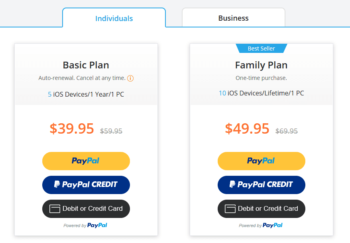Image resolution: width=350 pixels, height=243 pixels.
Task: Select Debit or Credit Card for Family Plan
Action: click(x=262, y=209)
